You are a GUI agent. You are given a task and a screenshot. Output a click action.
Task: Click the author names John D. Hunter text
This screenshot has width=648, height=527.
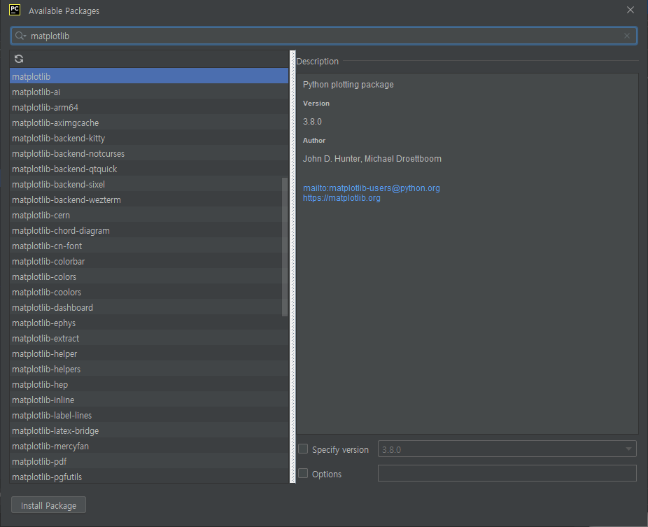[372, 159]
